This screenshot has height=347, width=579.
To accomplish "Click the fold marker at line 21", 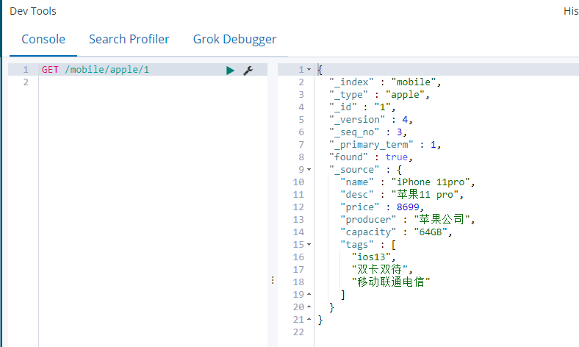I will (x=309, y=320).
